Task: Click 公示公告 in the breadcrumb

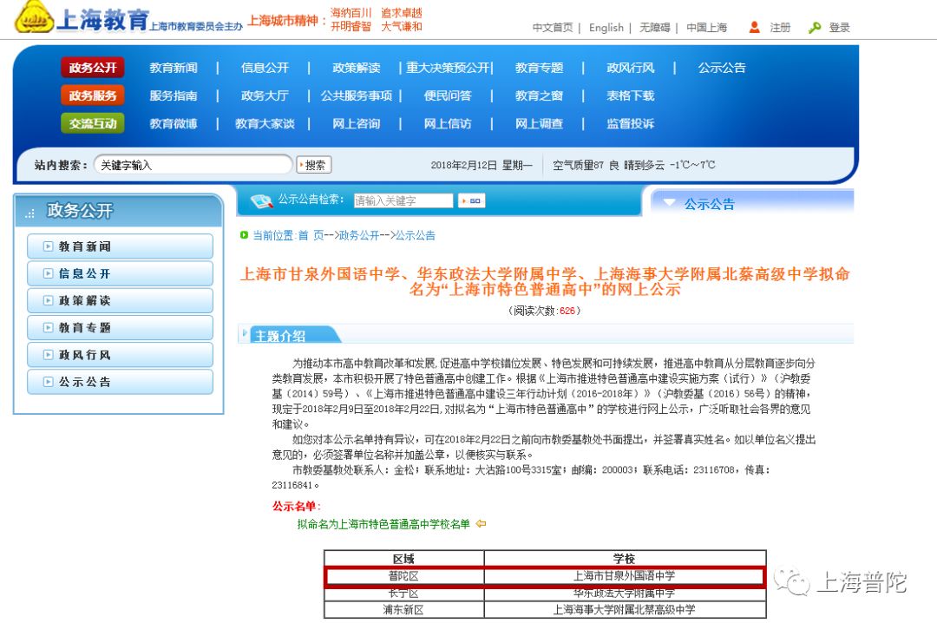Action: pyautogui.click(x=416, y=235)
